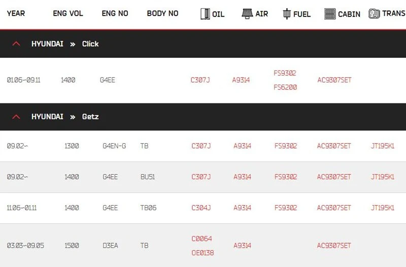Open the C0064 oil filter link

click(x=201, y=239)
